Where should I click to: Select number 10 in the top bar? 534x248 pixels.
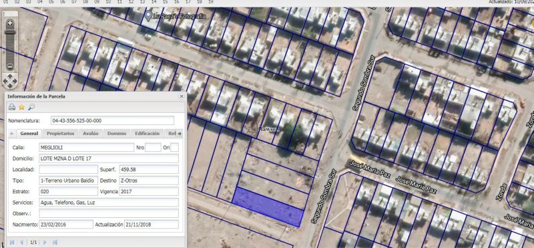point(108,2)
